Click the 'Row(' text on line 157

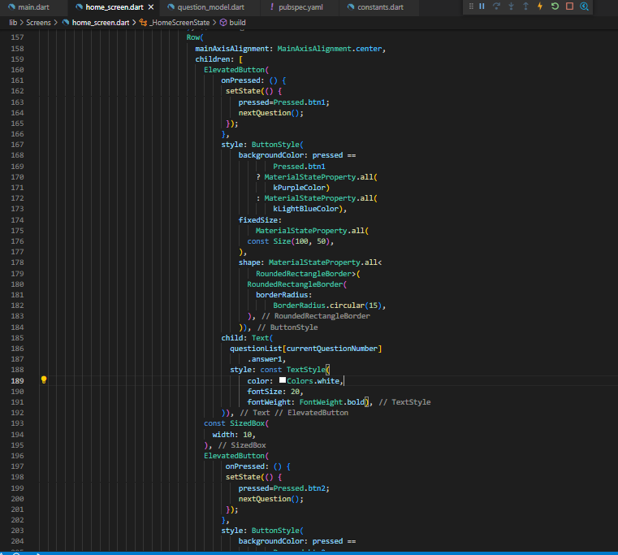(x=195, y=37)
